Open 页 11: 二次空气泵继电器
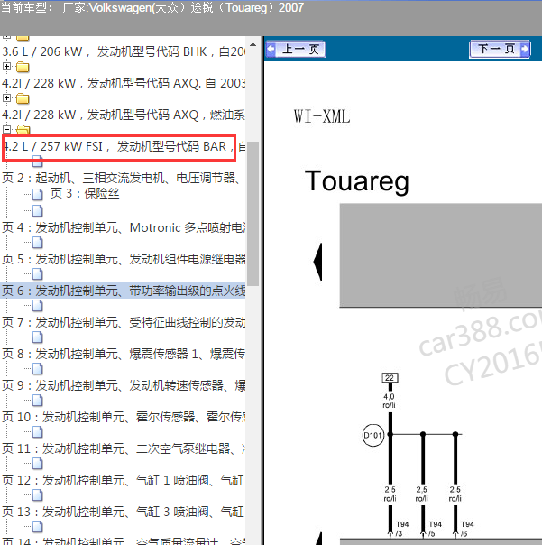This screenshot has width=542, height=545. pos(124,448)
